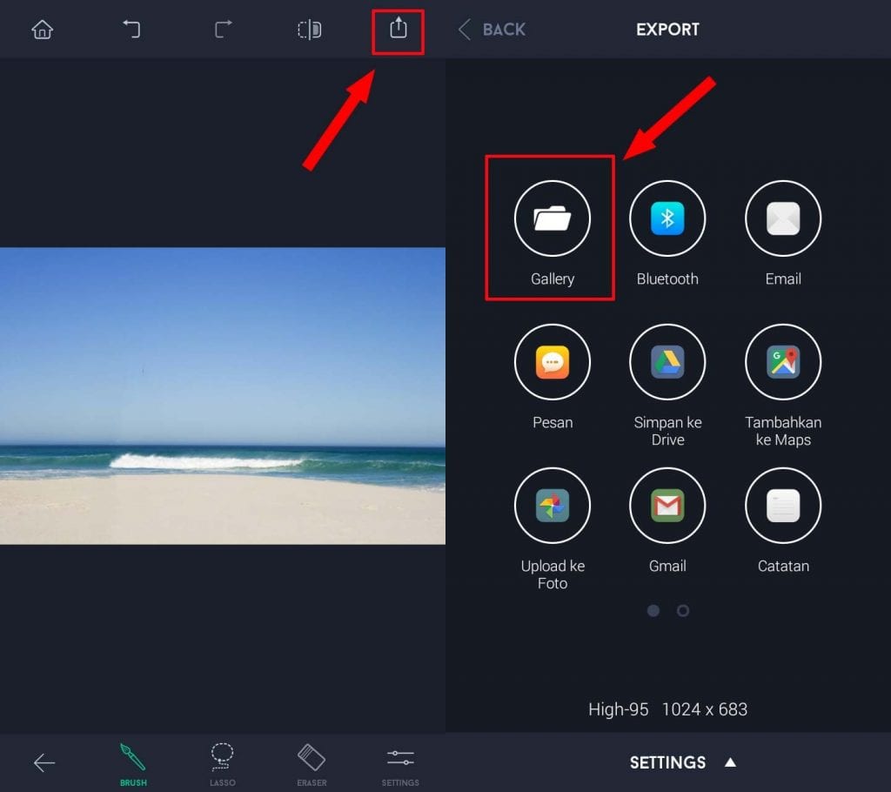This screenshot has height=792, width=891.
Task: Toggle before/after compare view icon
Action: 310,30
